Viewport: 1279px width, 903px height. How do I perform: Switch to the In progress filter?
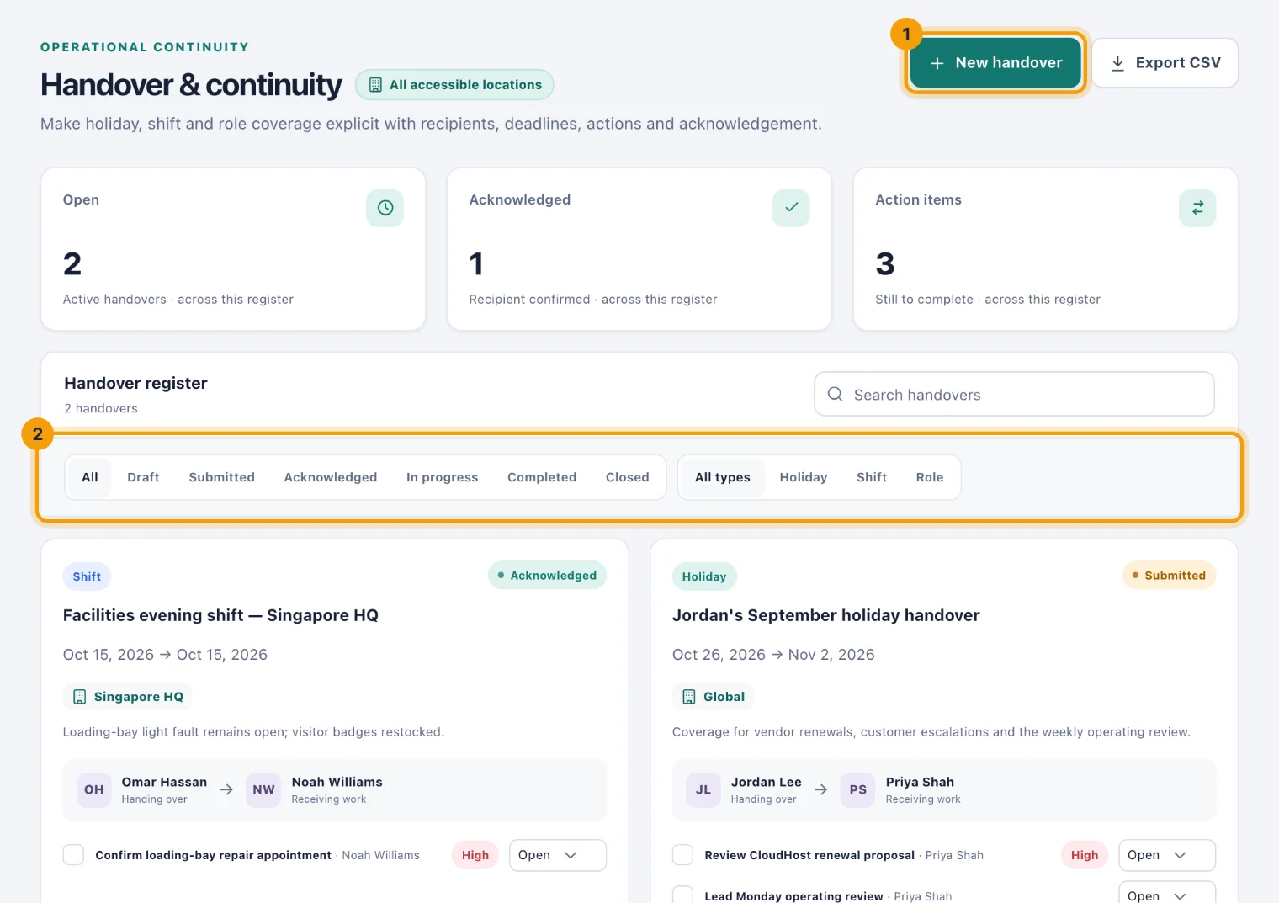[x=442, y=477]
